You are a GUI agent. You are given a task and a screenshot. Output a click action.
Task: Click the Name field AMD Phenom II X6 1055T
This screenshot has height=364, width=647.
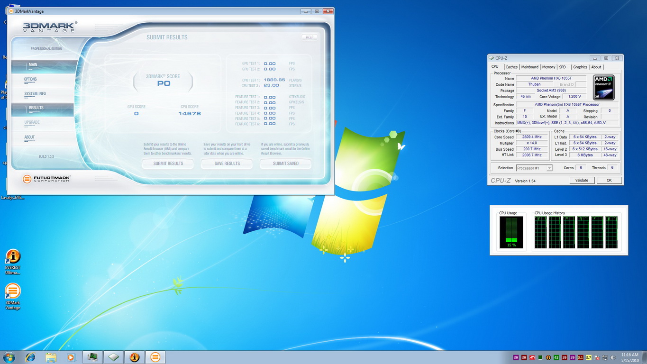[551, 78]
